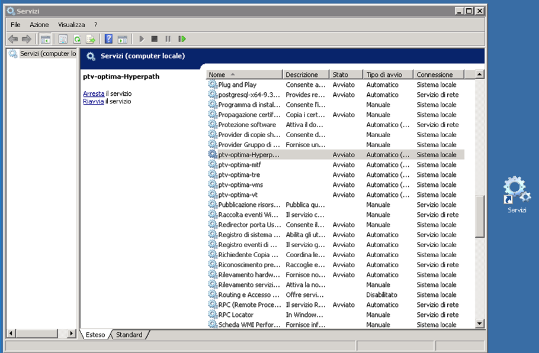The height and width of the screenshot is (353, 539).
Task: Select Servizi (computer locale) tree node
Action: click(x=47, y=54)
